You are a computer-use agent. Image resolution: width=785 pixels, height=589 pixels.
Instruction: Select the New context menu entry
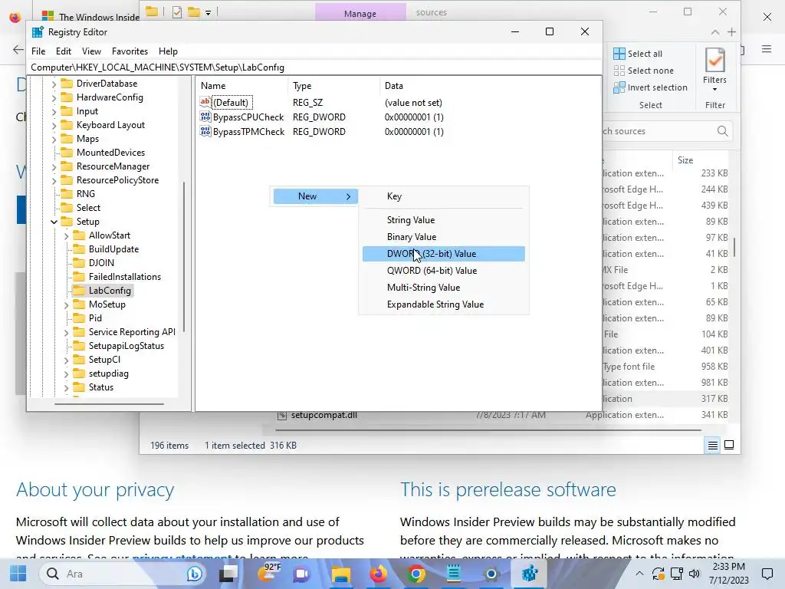(315, 196)
